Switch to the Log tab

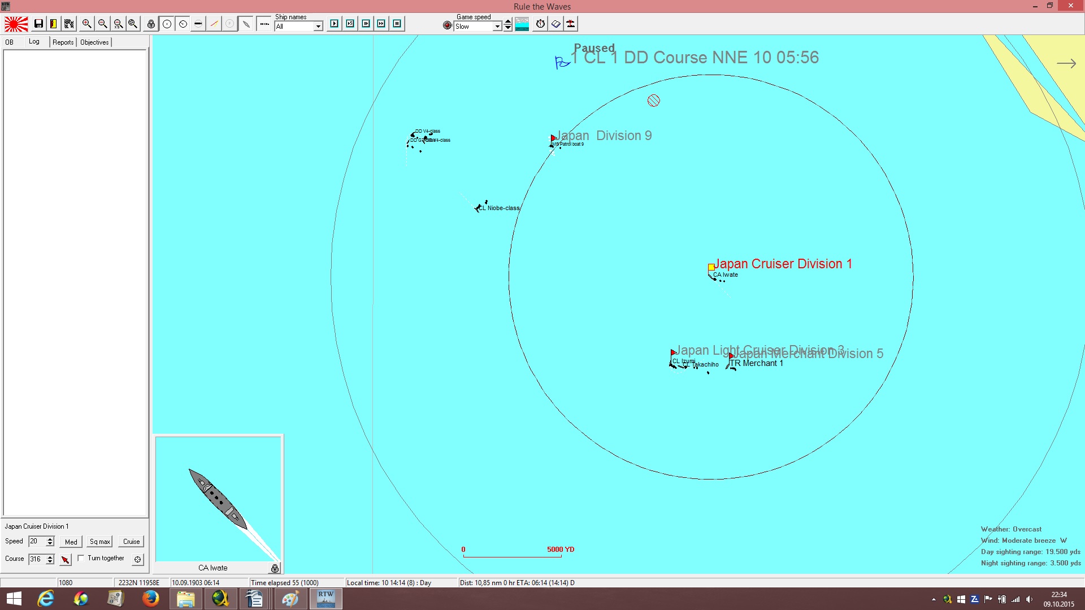click(x=34, y=42)
